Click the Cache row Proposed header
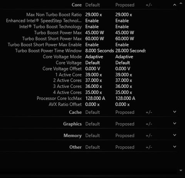Viewport: 185px width, 178px height. [125, 113]
